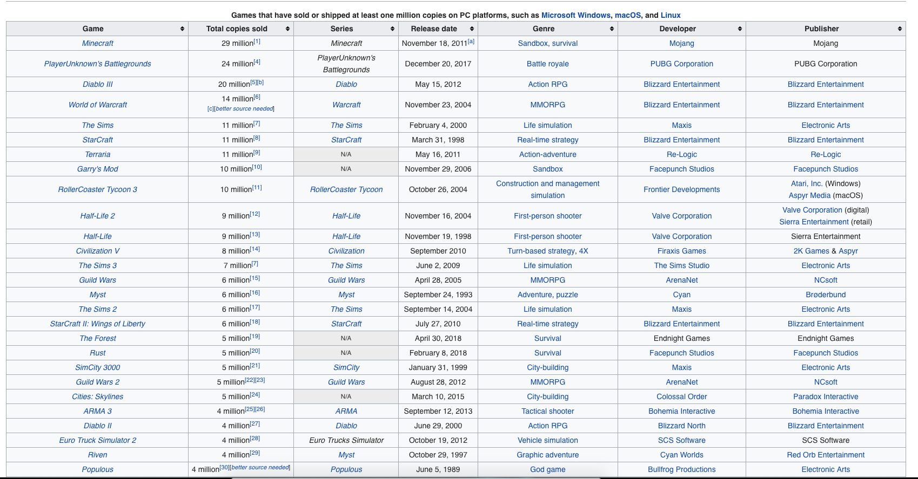Screen dimensions: 918x479
Task: Sort by Release date arrows
Action: pos(472,29)
